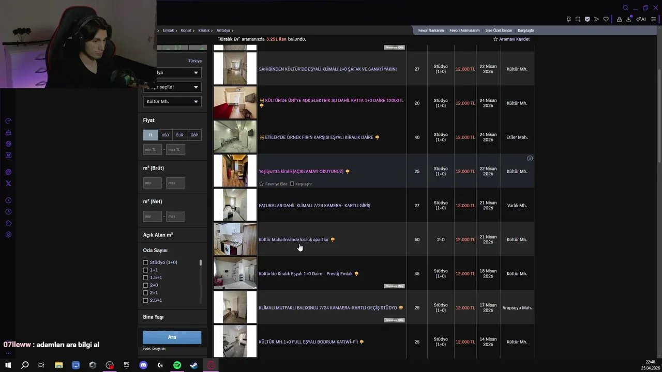Open the Opera GX search icon in title bar

(x=625, y=8)
